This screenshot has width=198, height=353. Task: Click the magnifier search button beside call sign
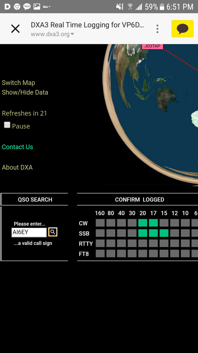click(x=53, y=232)
